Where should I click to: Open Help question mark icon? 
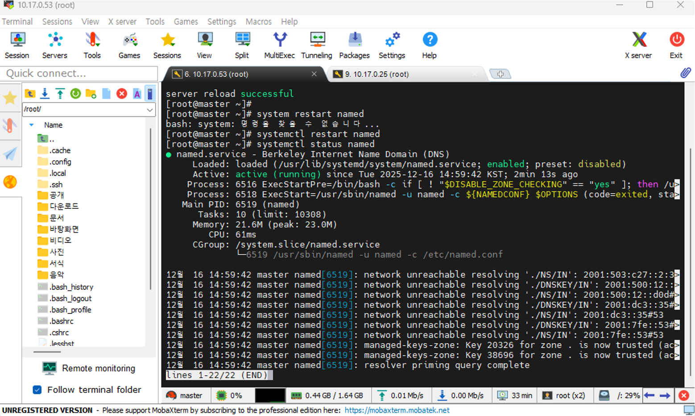tap(430, 46)
